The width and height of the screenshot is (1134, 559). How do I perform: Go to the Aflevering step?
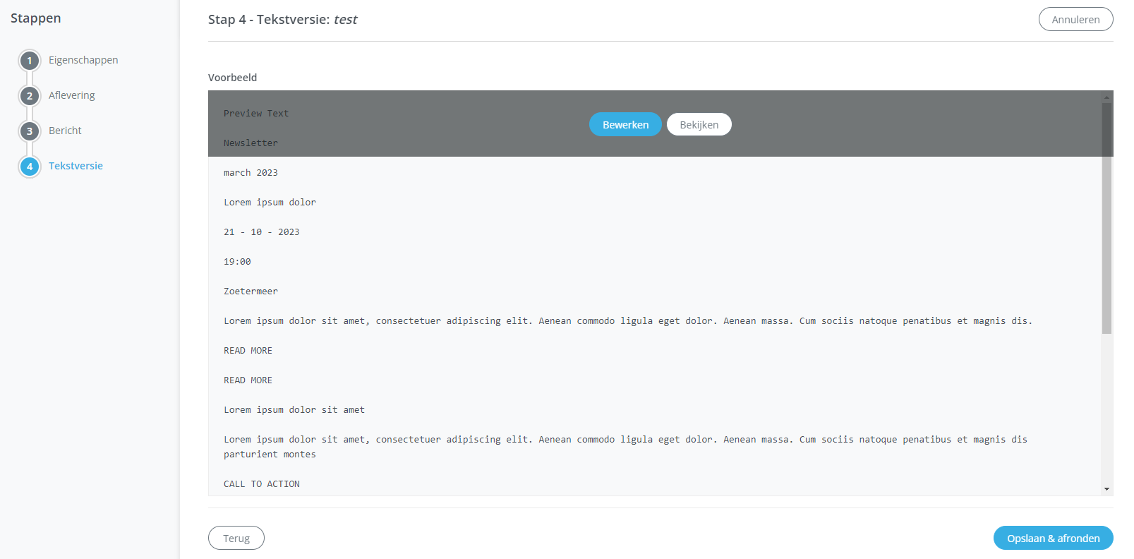(71, 95)
